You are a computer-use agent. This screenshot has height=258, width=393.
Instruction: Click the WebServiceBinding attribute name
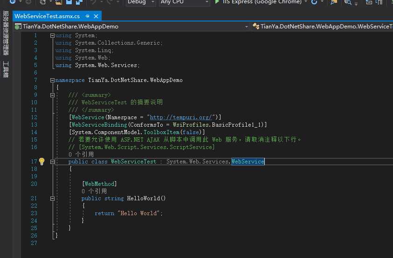pyautogui.click(x=99, y=125)
